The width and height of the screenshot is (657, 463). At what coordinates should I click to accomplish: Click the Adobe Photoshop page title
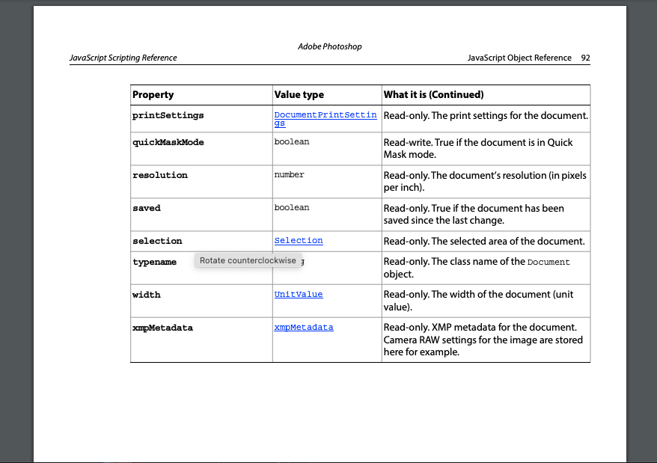click(x=329, y=46)
